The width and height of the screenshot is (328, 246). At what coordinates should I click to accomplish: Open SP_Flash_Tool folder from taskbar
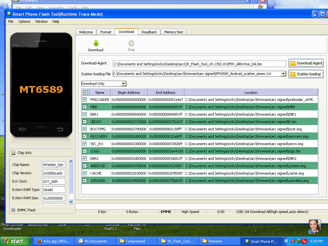pyautogui.click(x=178, y=241)
